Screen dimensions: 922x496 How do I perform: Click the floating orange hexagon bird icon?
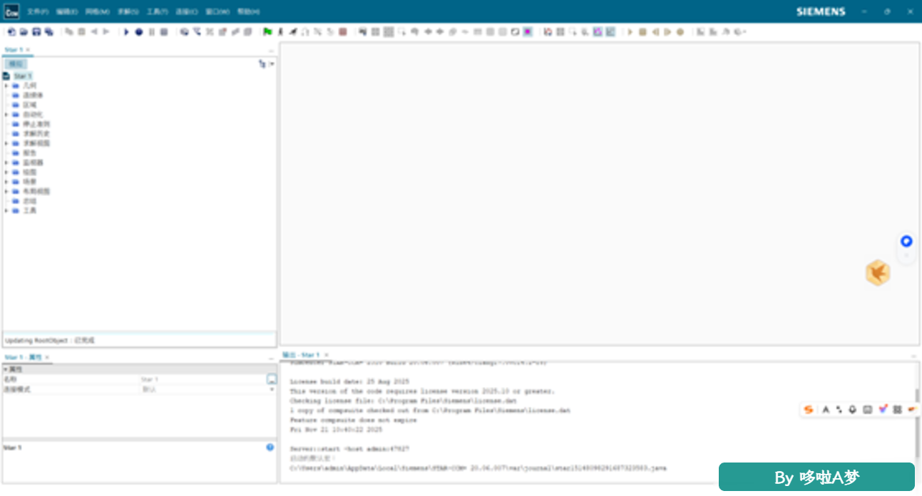878,273
